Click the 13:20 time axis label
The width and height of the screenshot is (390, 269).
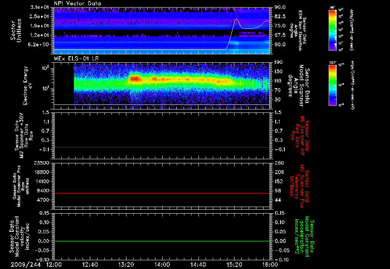tap(126, 264)
